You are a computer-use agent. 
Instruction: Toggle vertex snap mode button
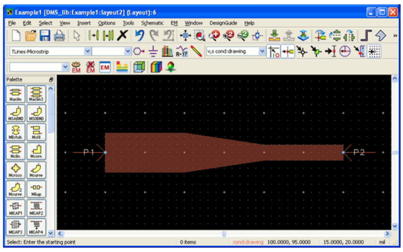302,51
